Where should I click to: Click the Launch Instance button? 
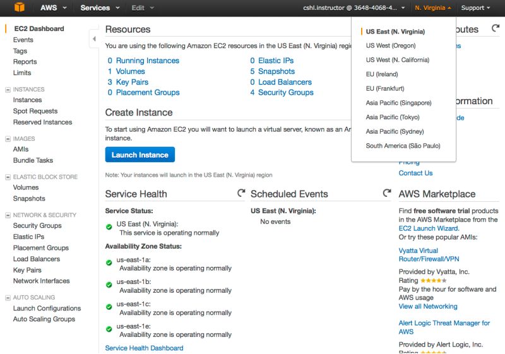[140, 155]
